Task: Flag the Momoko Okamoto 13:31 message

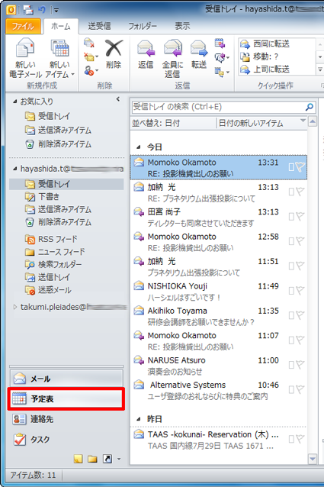Action: point(300,167)
